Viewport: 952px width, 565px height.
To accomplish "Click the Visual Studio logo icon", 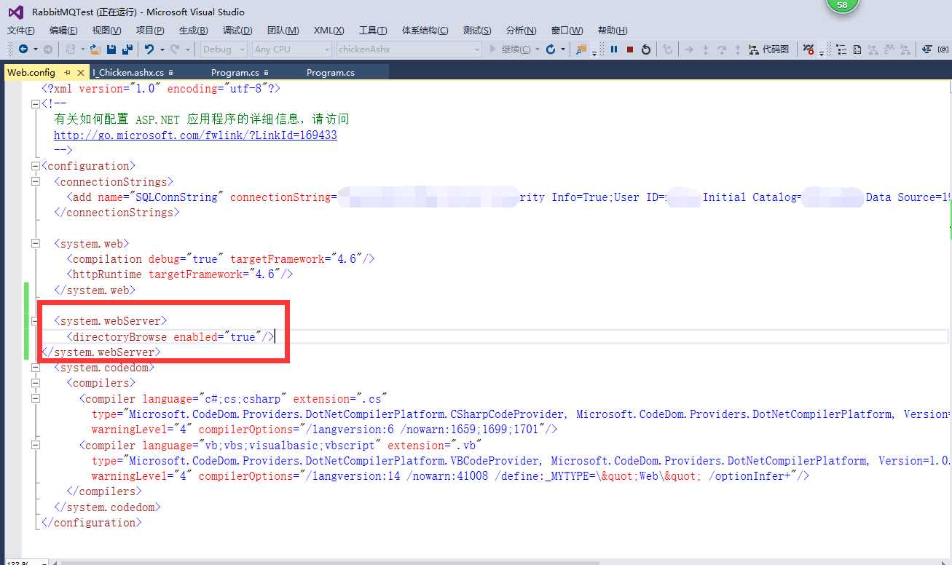I will click(16, 12).
